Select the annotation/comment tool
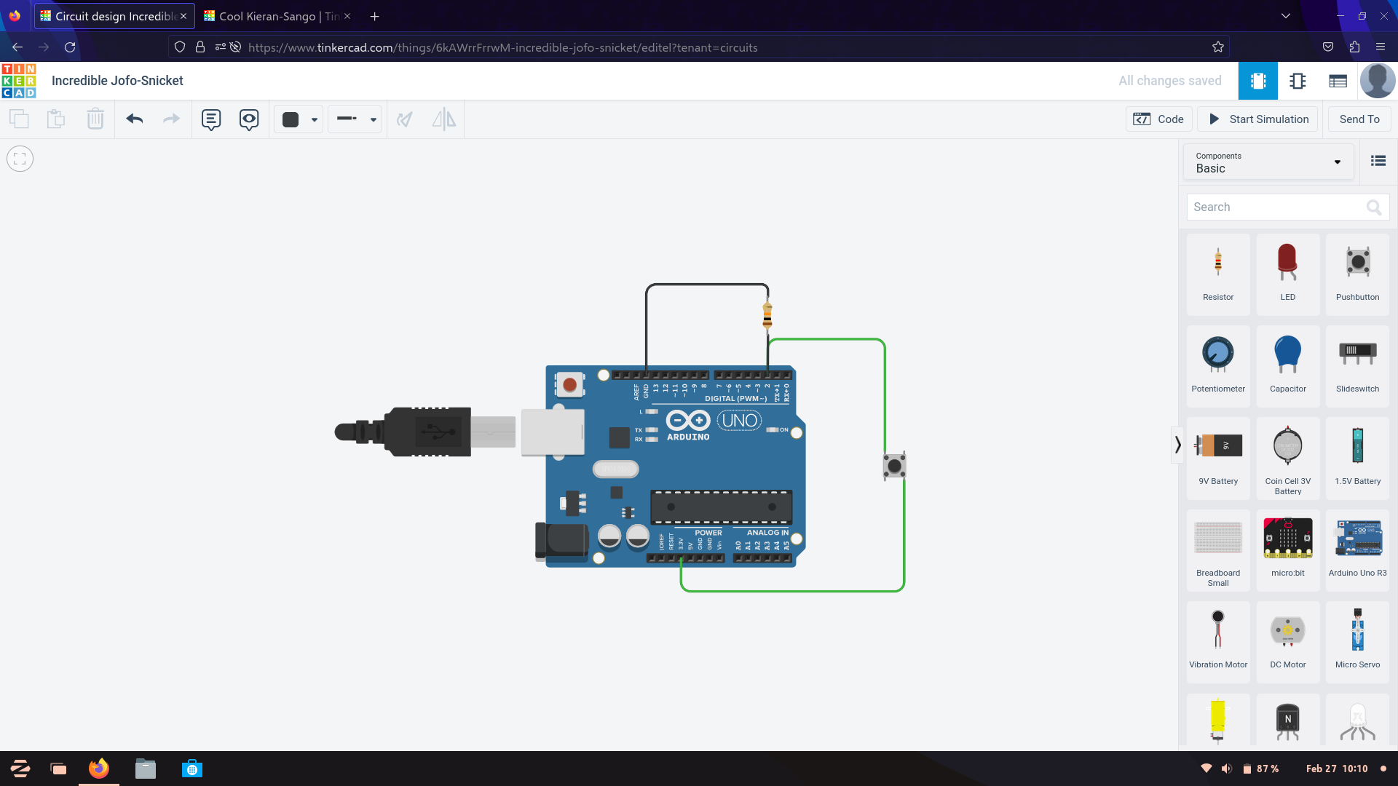 click(210, 119)
